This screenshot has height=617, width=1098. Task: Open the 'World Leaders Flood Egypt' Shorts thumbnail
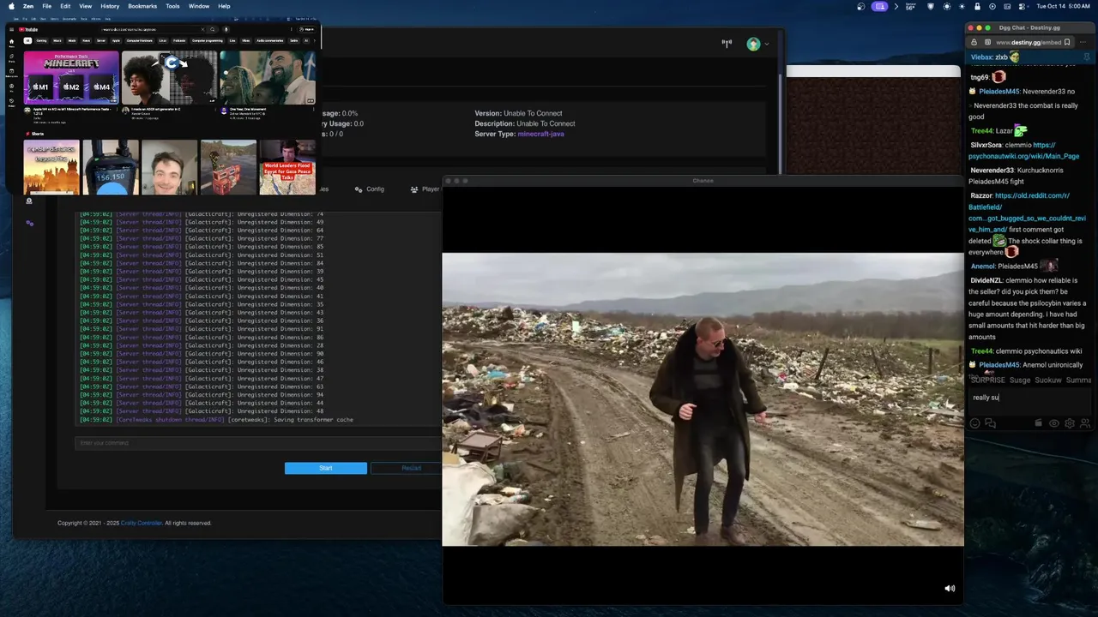(287, 167)
